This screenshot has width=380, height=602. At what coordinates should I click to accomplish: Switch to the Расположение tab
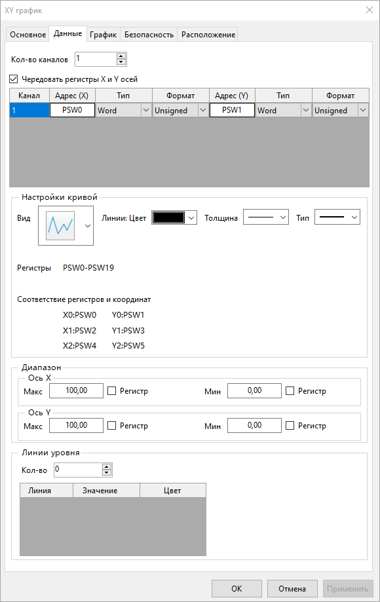208,35
